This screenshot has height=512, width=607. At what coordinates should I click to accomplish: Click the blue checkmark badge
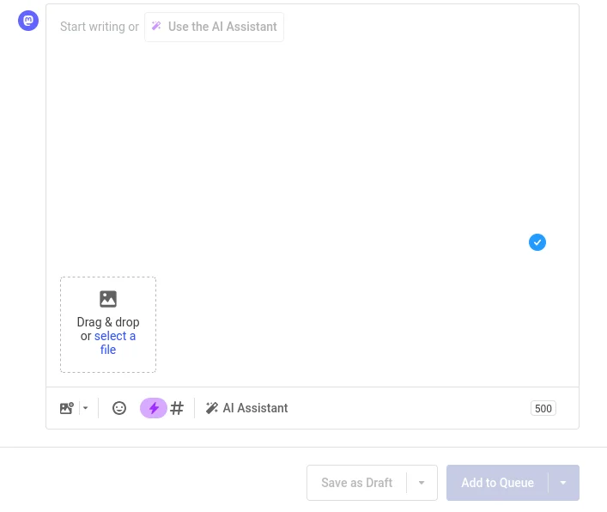point(537,242)
